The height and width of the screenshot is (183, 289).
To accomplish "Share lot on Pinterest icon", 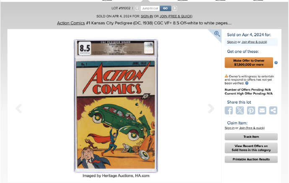I will pos(251,111).
